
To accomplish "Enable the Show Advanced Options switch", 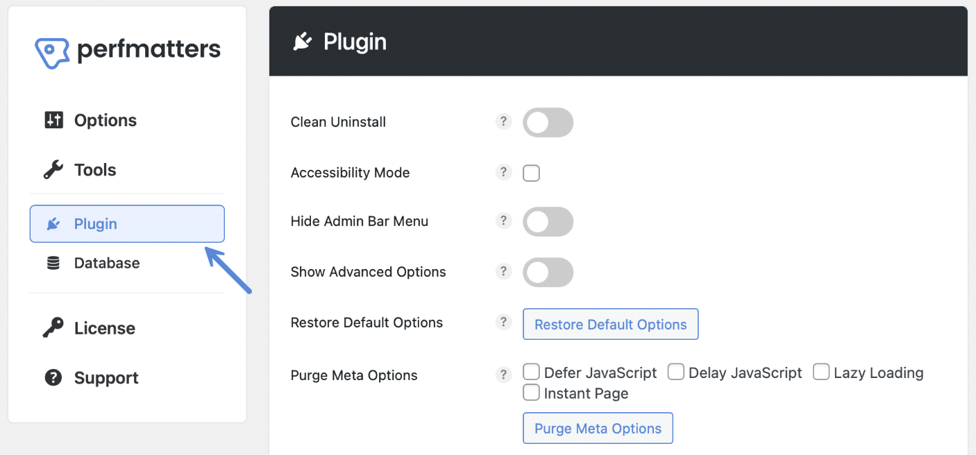I will (x=547, y=272).
